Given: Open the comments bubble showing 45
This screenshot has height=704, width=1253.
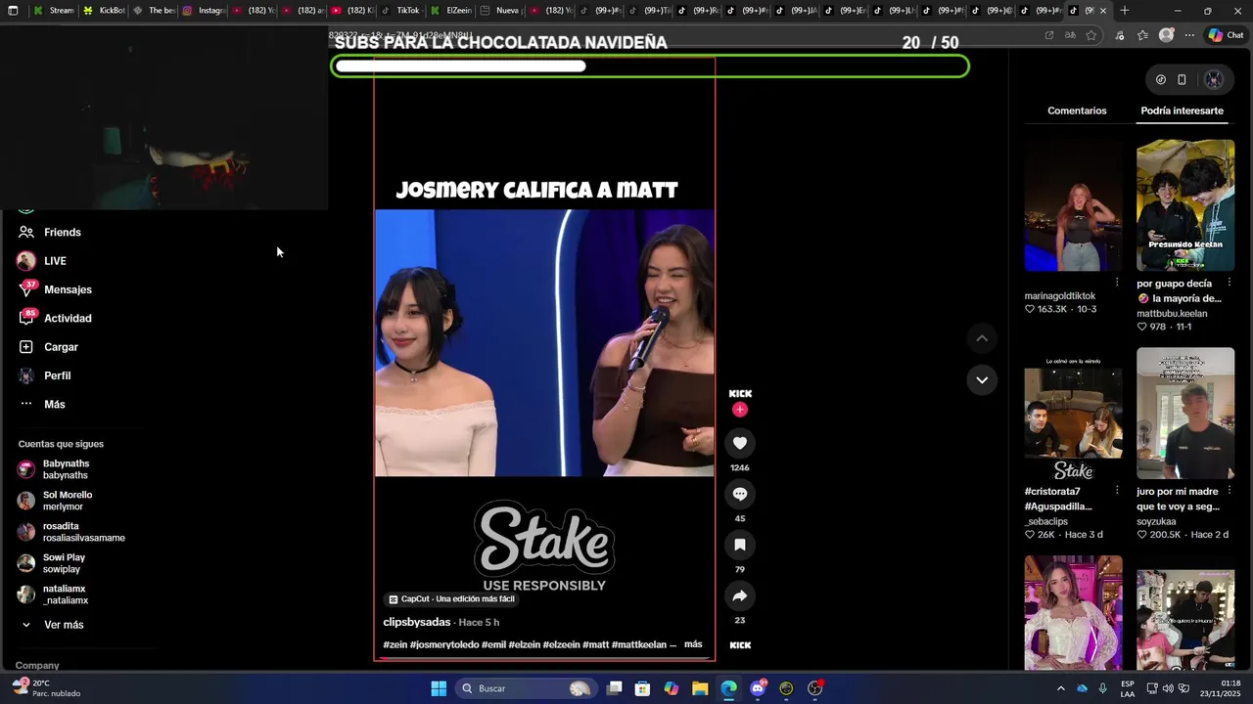Looking at the screenshot, I should pos(740,494).
